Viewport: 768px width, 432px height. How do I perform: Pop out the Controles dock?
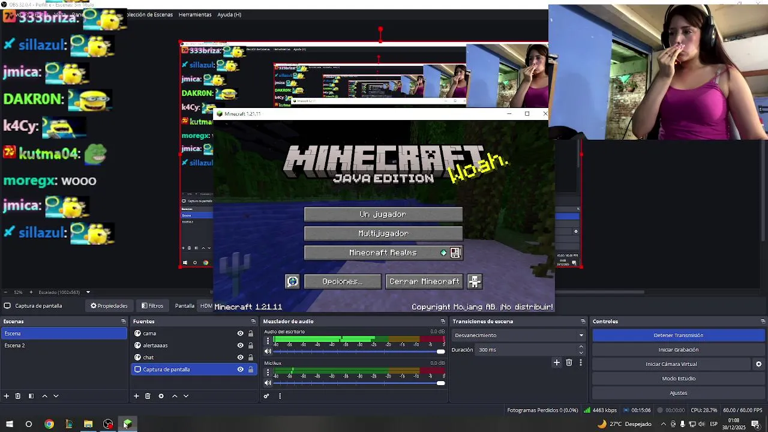(x=763, y=322)
